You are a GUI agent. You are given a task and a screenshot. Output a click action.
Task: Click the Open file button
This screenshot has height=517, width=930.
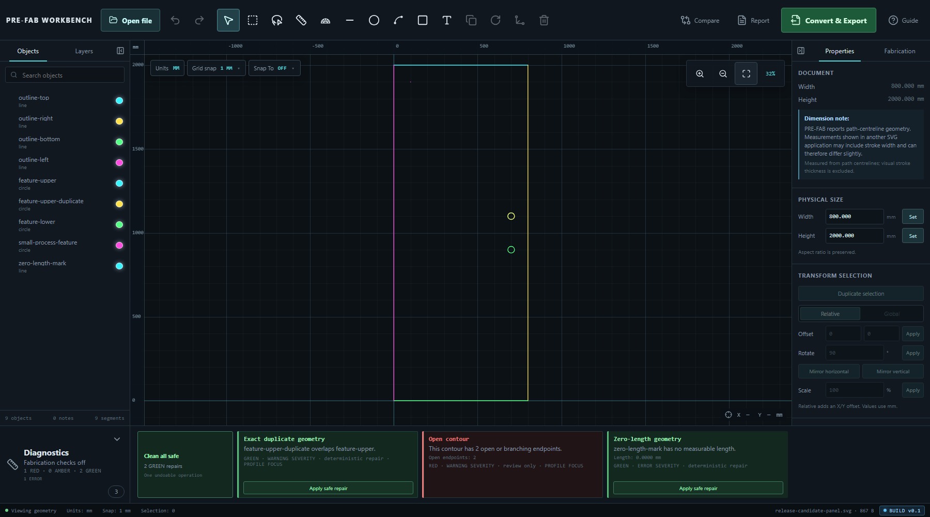click(130, 20)
